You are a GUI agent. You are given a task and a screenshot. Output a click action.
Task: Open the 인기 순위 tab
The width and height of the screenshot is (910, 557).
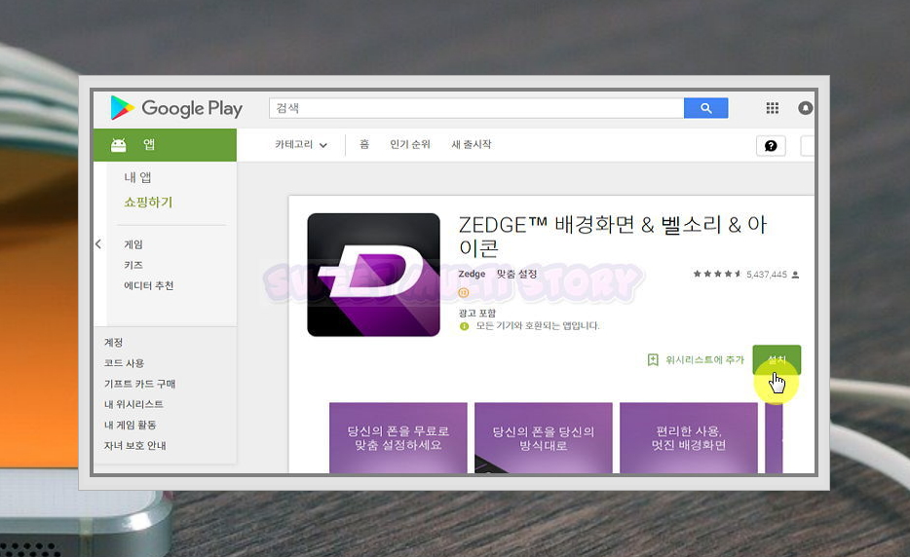click(410, 144)
